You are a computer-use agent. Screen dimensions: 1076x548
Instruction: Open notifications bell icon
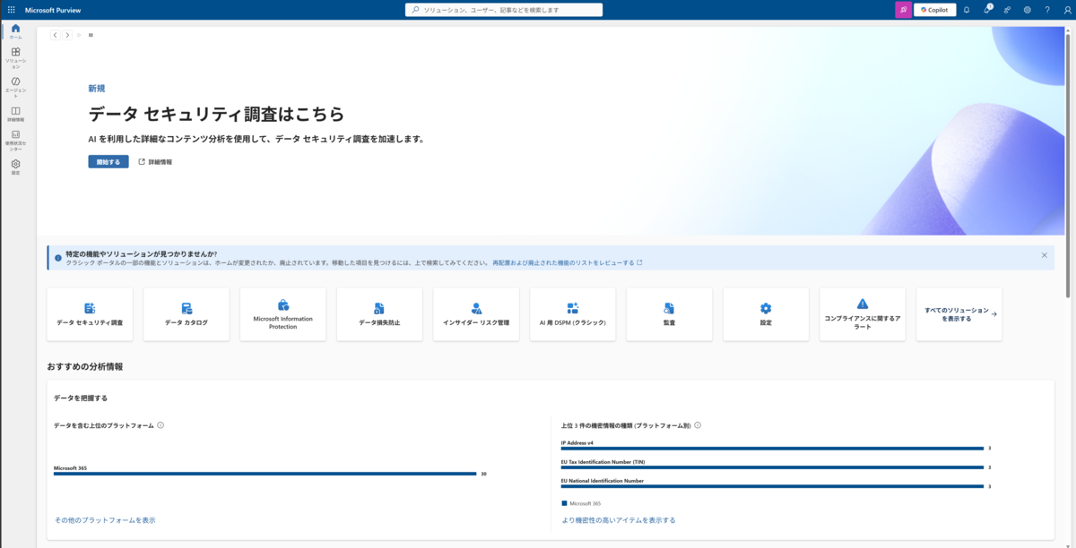[x=967, y=10]
